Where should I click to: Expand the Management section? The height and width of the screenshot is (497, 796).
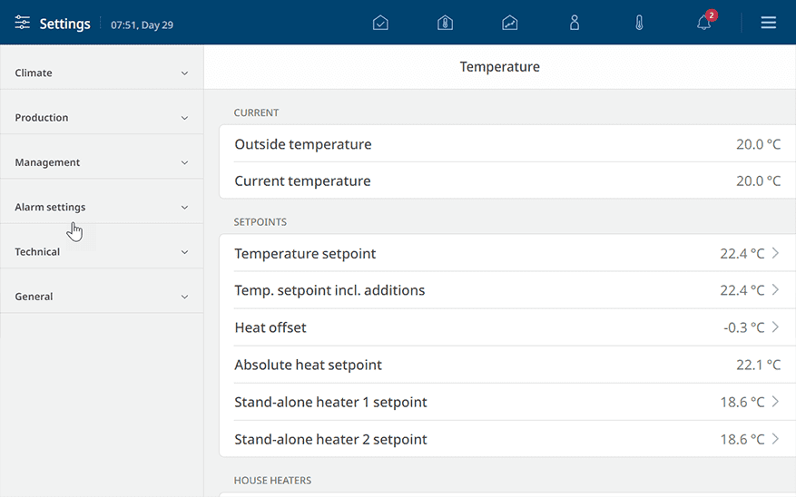[102, 162]
